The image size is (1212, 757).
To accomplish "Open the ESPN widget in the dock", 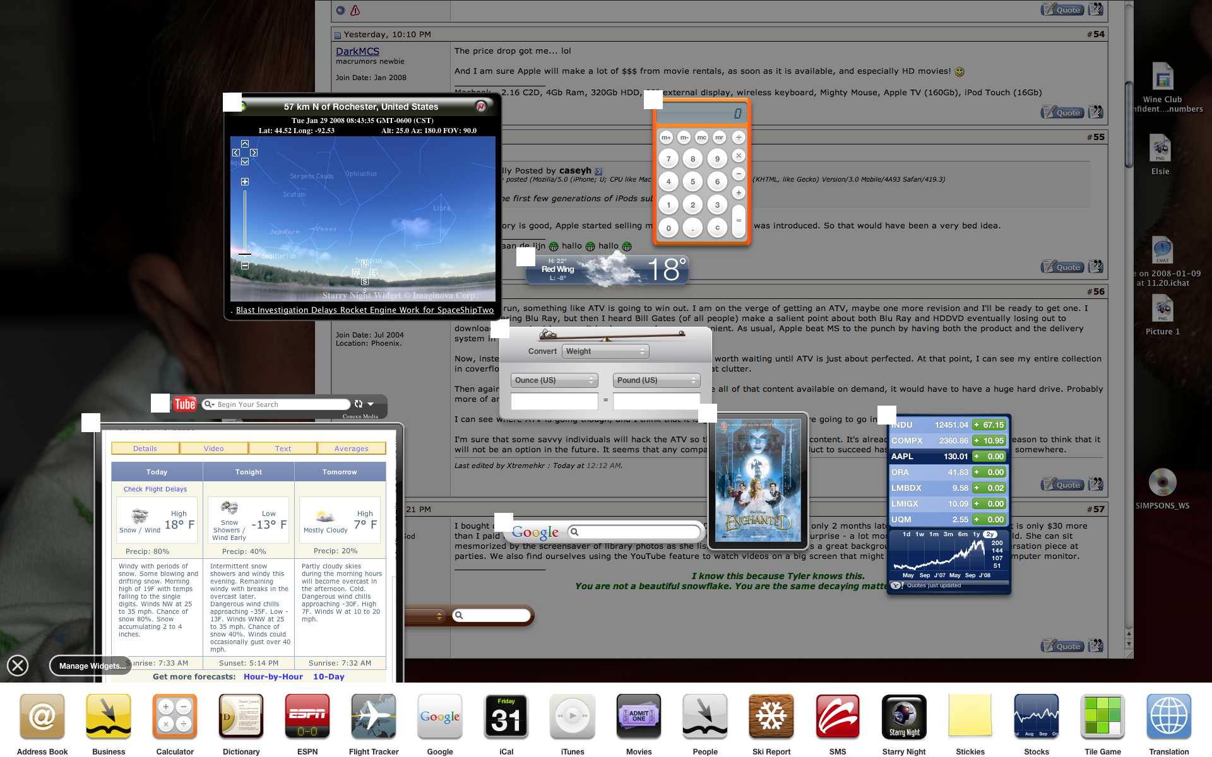I will point(307,716).
